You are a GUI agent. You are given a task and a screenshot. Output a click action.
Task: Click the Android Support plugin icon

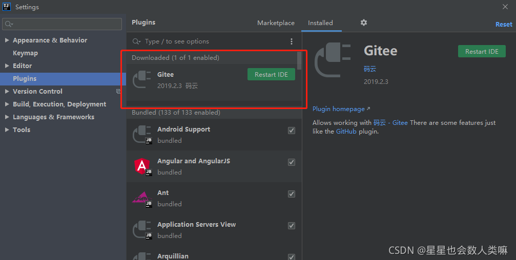click(142, 135)
